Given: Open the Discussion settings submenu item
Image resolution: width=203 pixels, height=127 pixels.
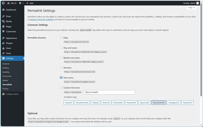Looking at the screenshot, I should click(x=7, y=76).
